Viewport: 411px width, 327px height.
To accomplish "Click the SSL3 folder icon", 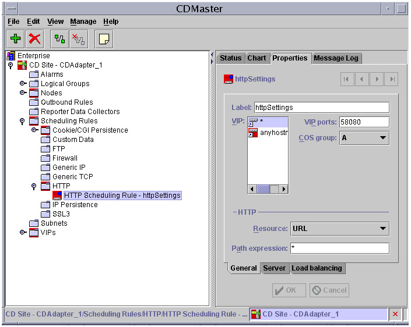I will 45,214.
